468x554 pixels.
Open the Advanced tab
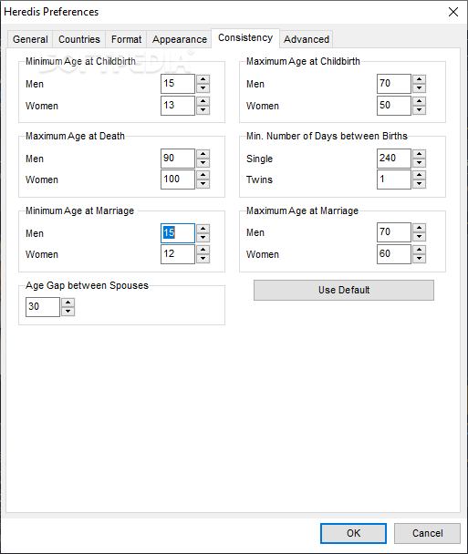point(307,39)
